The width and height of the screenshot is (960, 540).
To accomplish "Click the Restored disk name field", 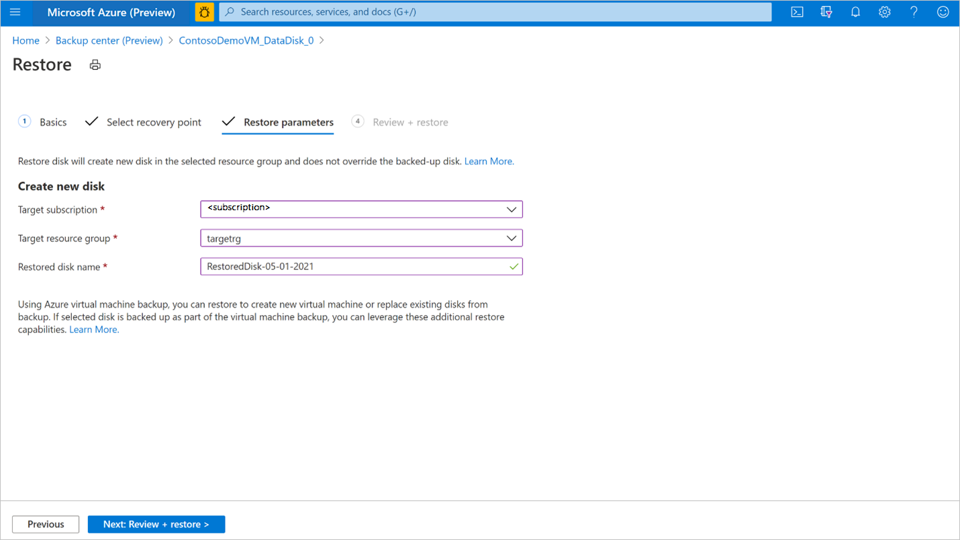I will pyautogui.click(x=361, y=267).
